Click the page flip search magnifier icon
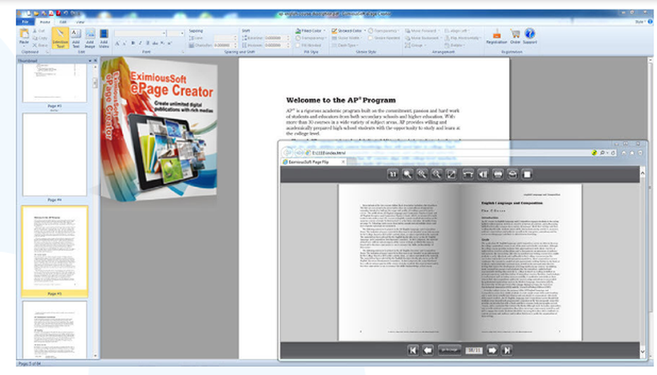Screen dimensions: 657x375 (x=407, y=174)
